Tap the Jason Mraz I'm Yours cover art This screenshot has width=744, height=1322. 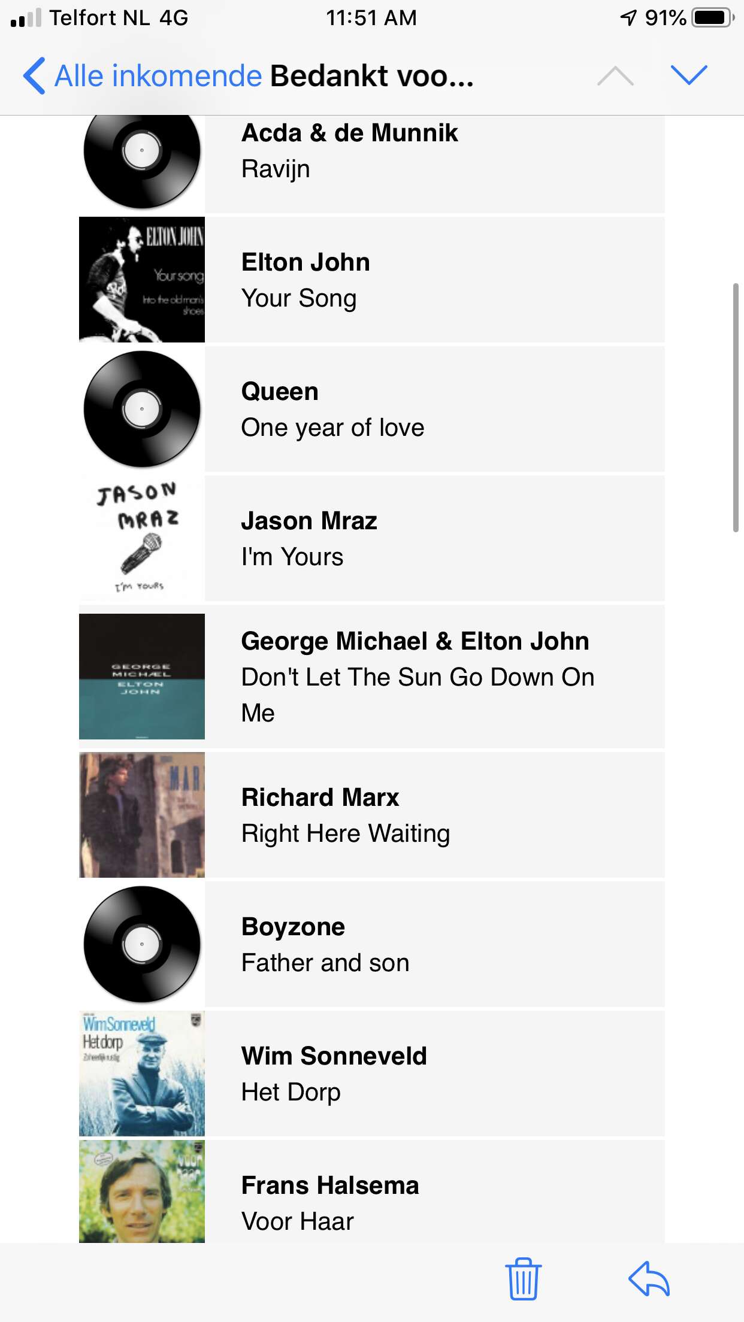pyautogui.click(x=142, y=538)
